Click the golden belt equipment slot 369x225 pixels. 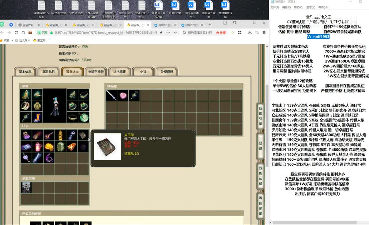72,117
